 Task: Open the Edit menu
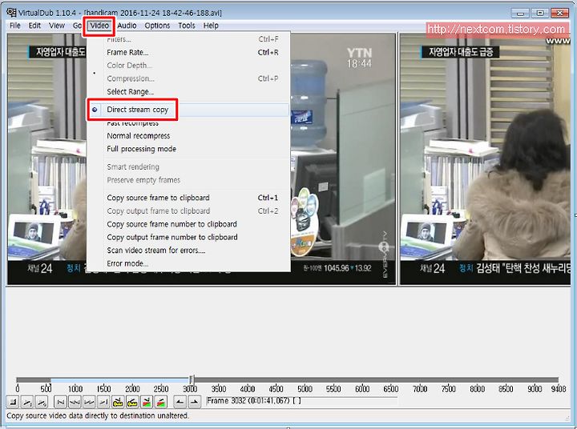(x=34, y=26)
